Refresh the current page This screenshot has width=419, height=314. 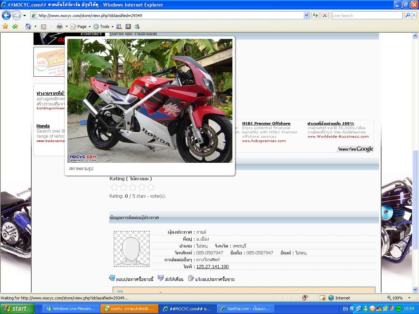point(315,16)
